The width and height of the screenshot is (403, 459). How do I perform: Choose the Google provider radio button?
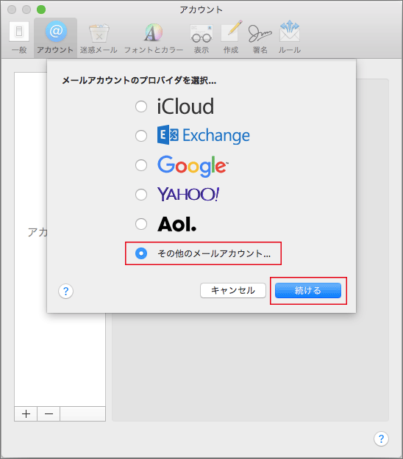(x=141, y=165)
